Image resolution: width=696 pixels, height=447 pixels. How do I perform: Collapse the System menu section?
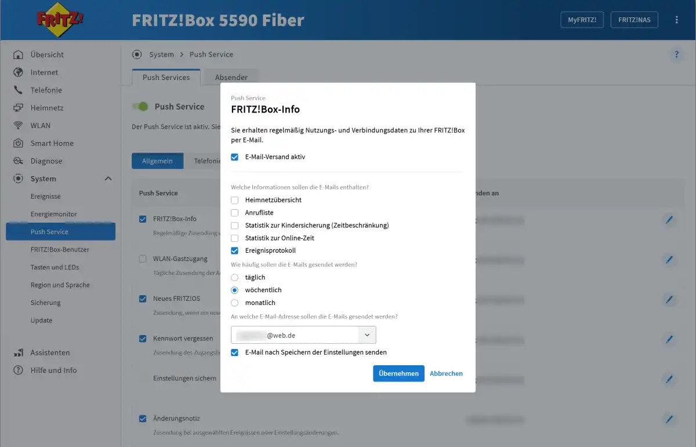click(x=108, y=179)
